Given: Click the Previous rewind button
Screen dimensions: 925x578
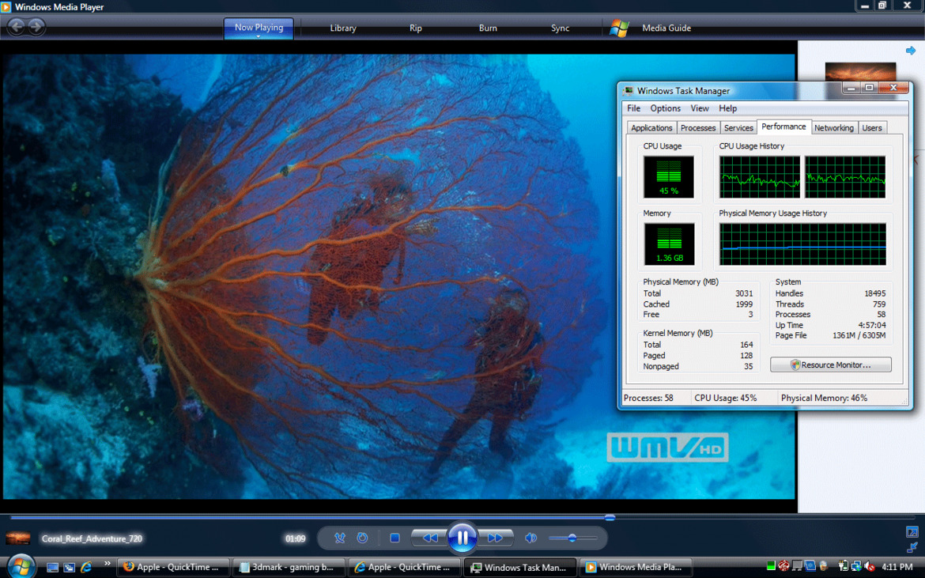Looking at the screenshot, I should pyautogui.click(x=430, y=538).
